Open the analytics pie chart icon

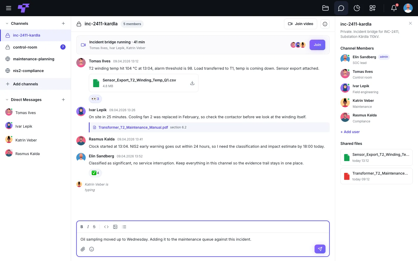coord(357,8)
